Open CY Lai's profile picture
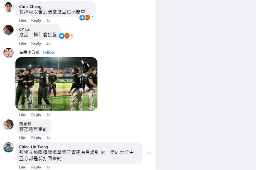This screenshot has height=170, width=256. click(x=9, y=30)
